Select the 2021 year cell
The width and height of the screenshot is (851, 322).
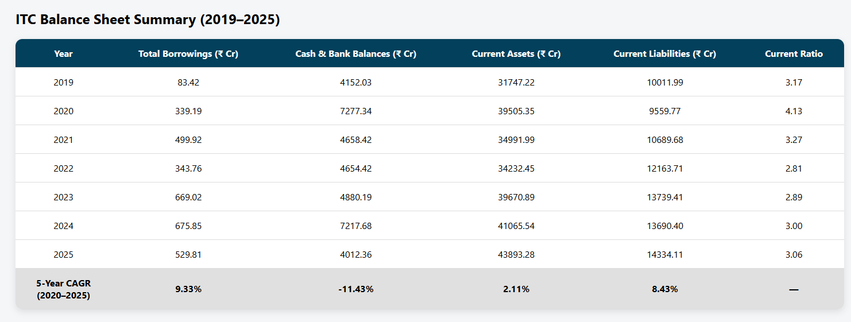pyautogui.click(x=63, y=139)
